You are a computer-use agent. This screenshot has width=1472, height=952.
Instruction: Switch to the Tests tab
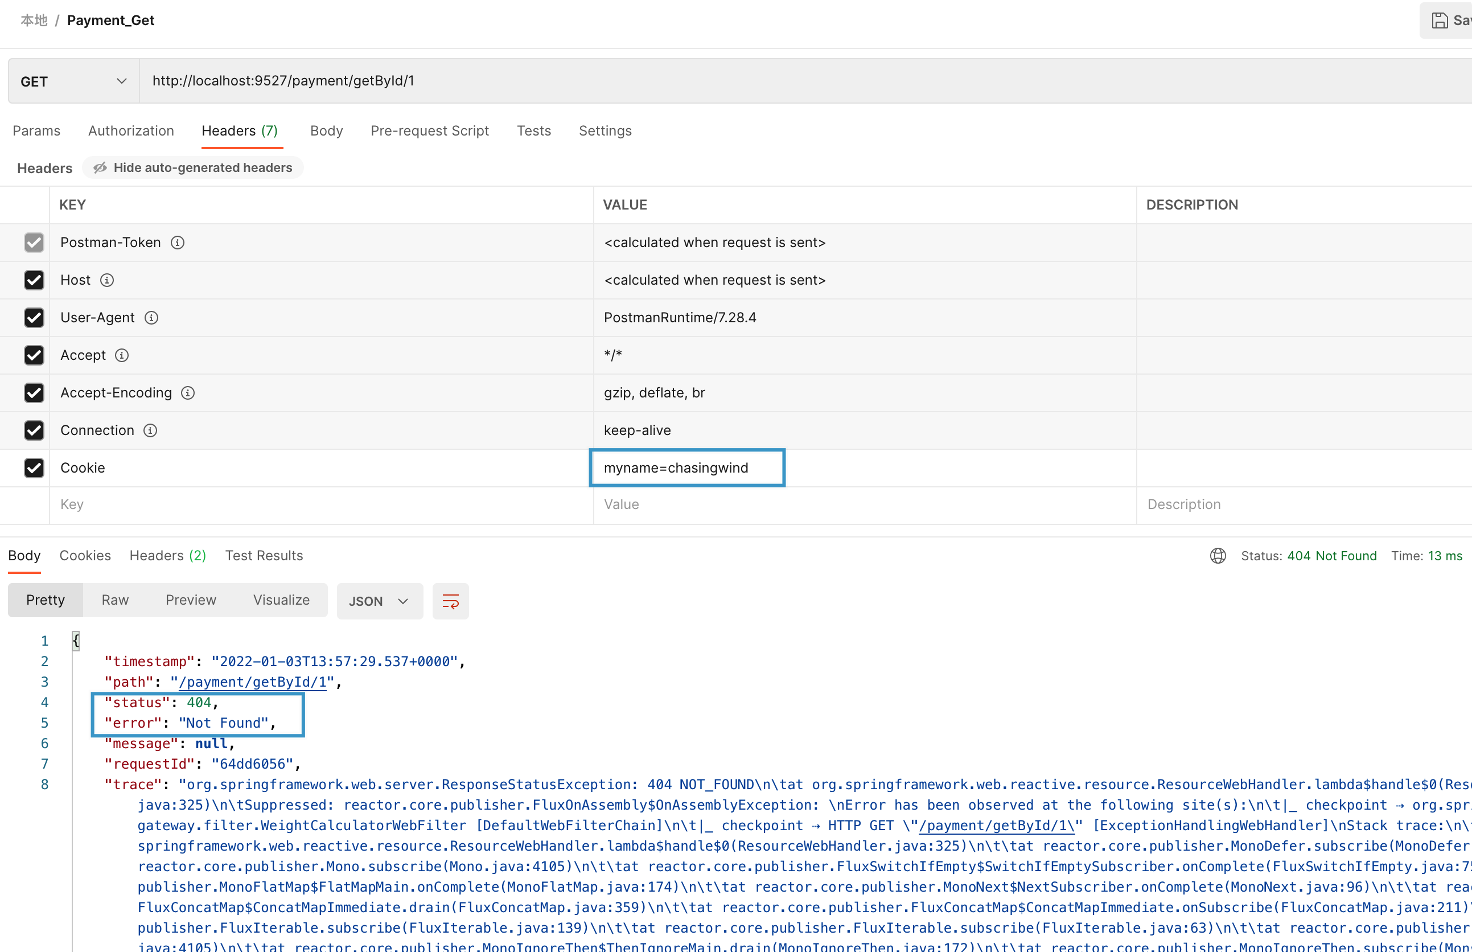(534, 131)
